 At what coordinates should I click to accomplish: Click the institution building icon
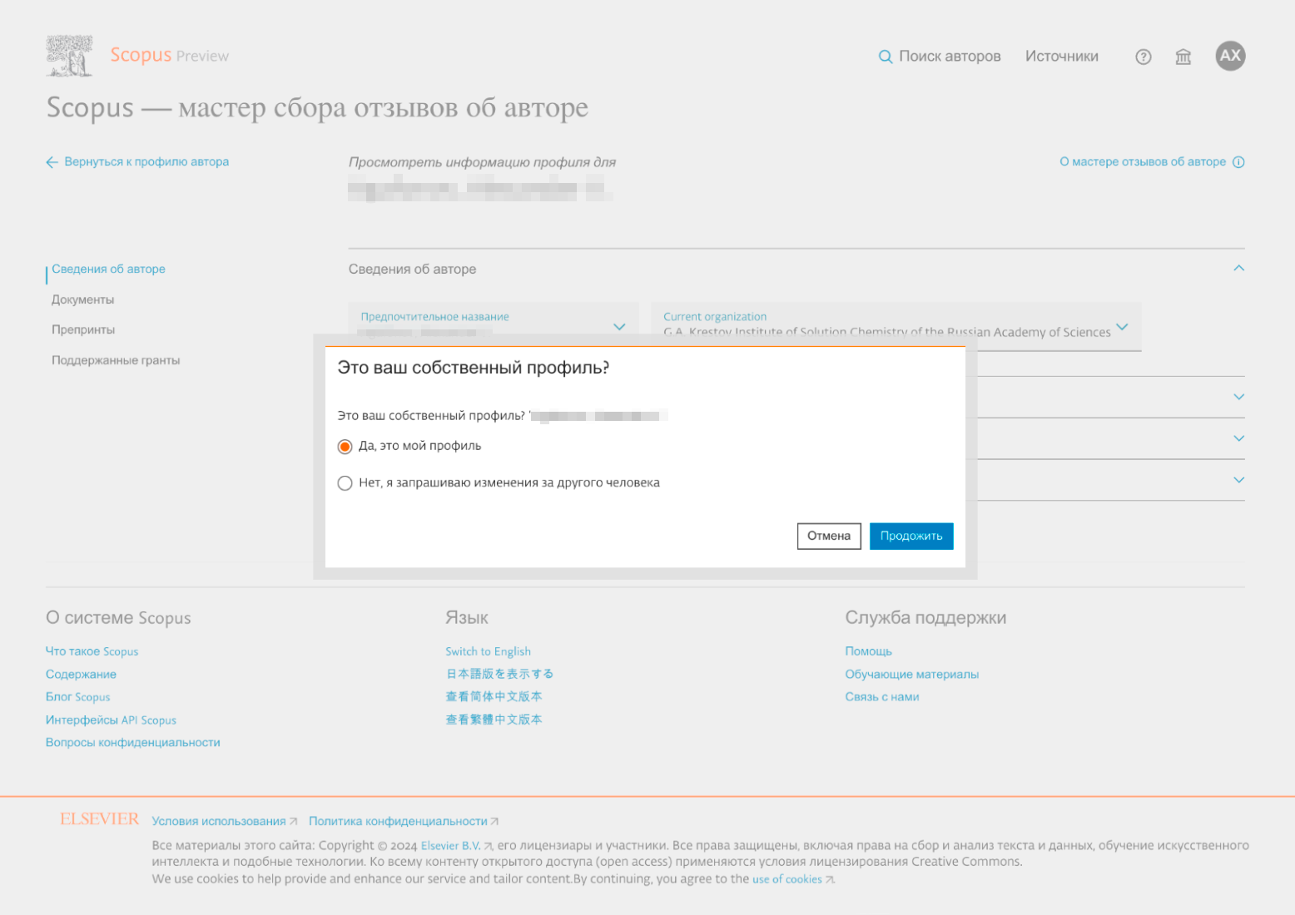click(1183, 57)
